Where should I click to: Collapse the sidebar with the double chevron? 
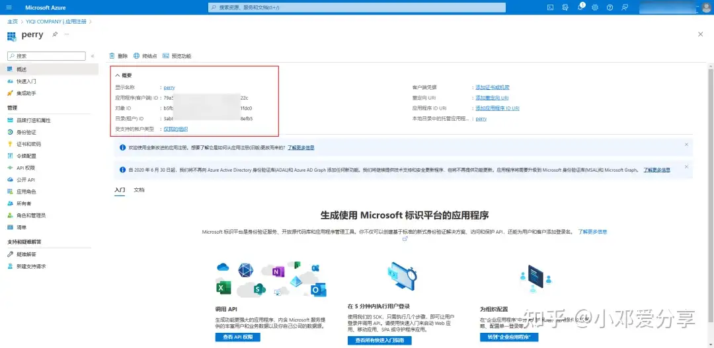click(x=93, y=56)
